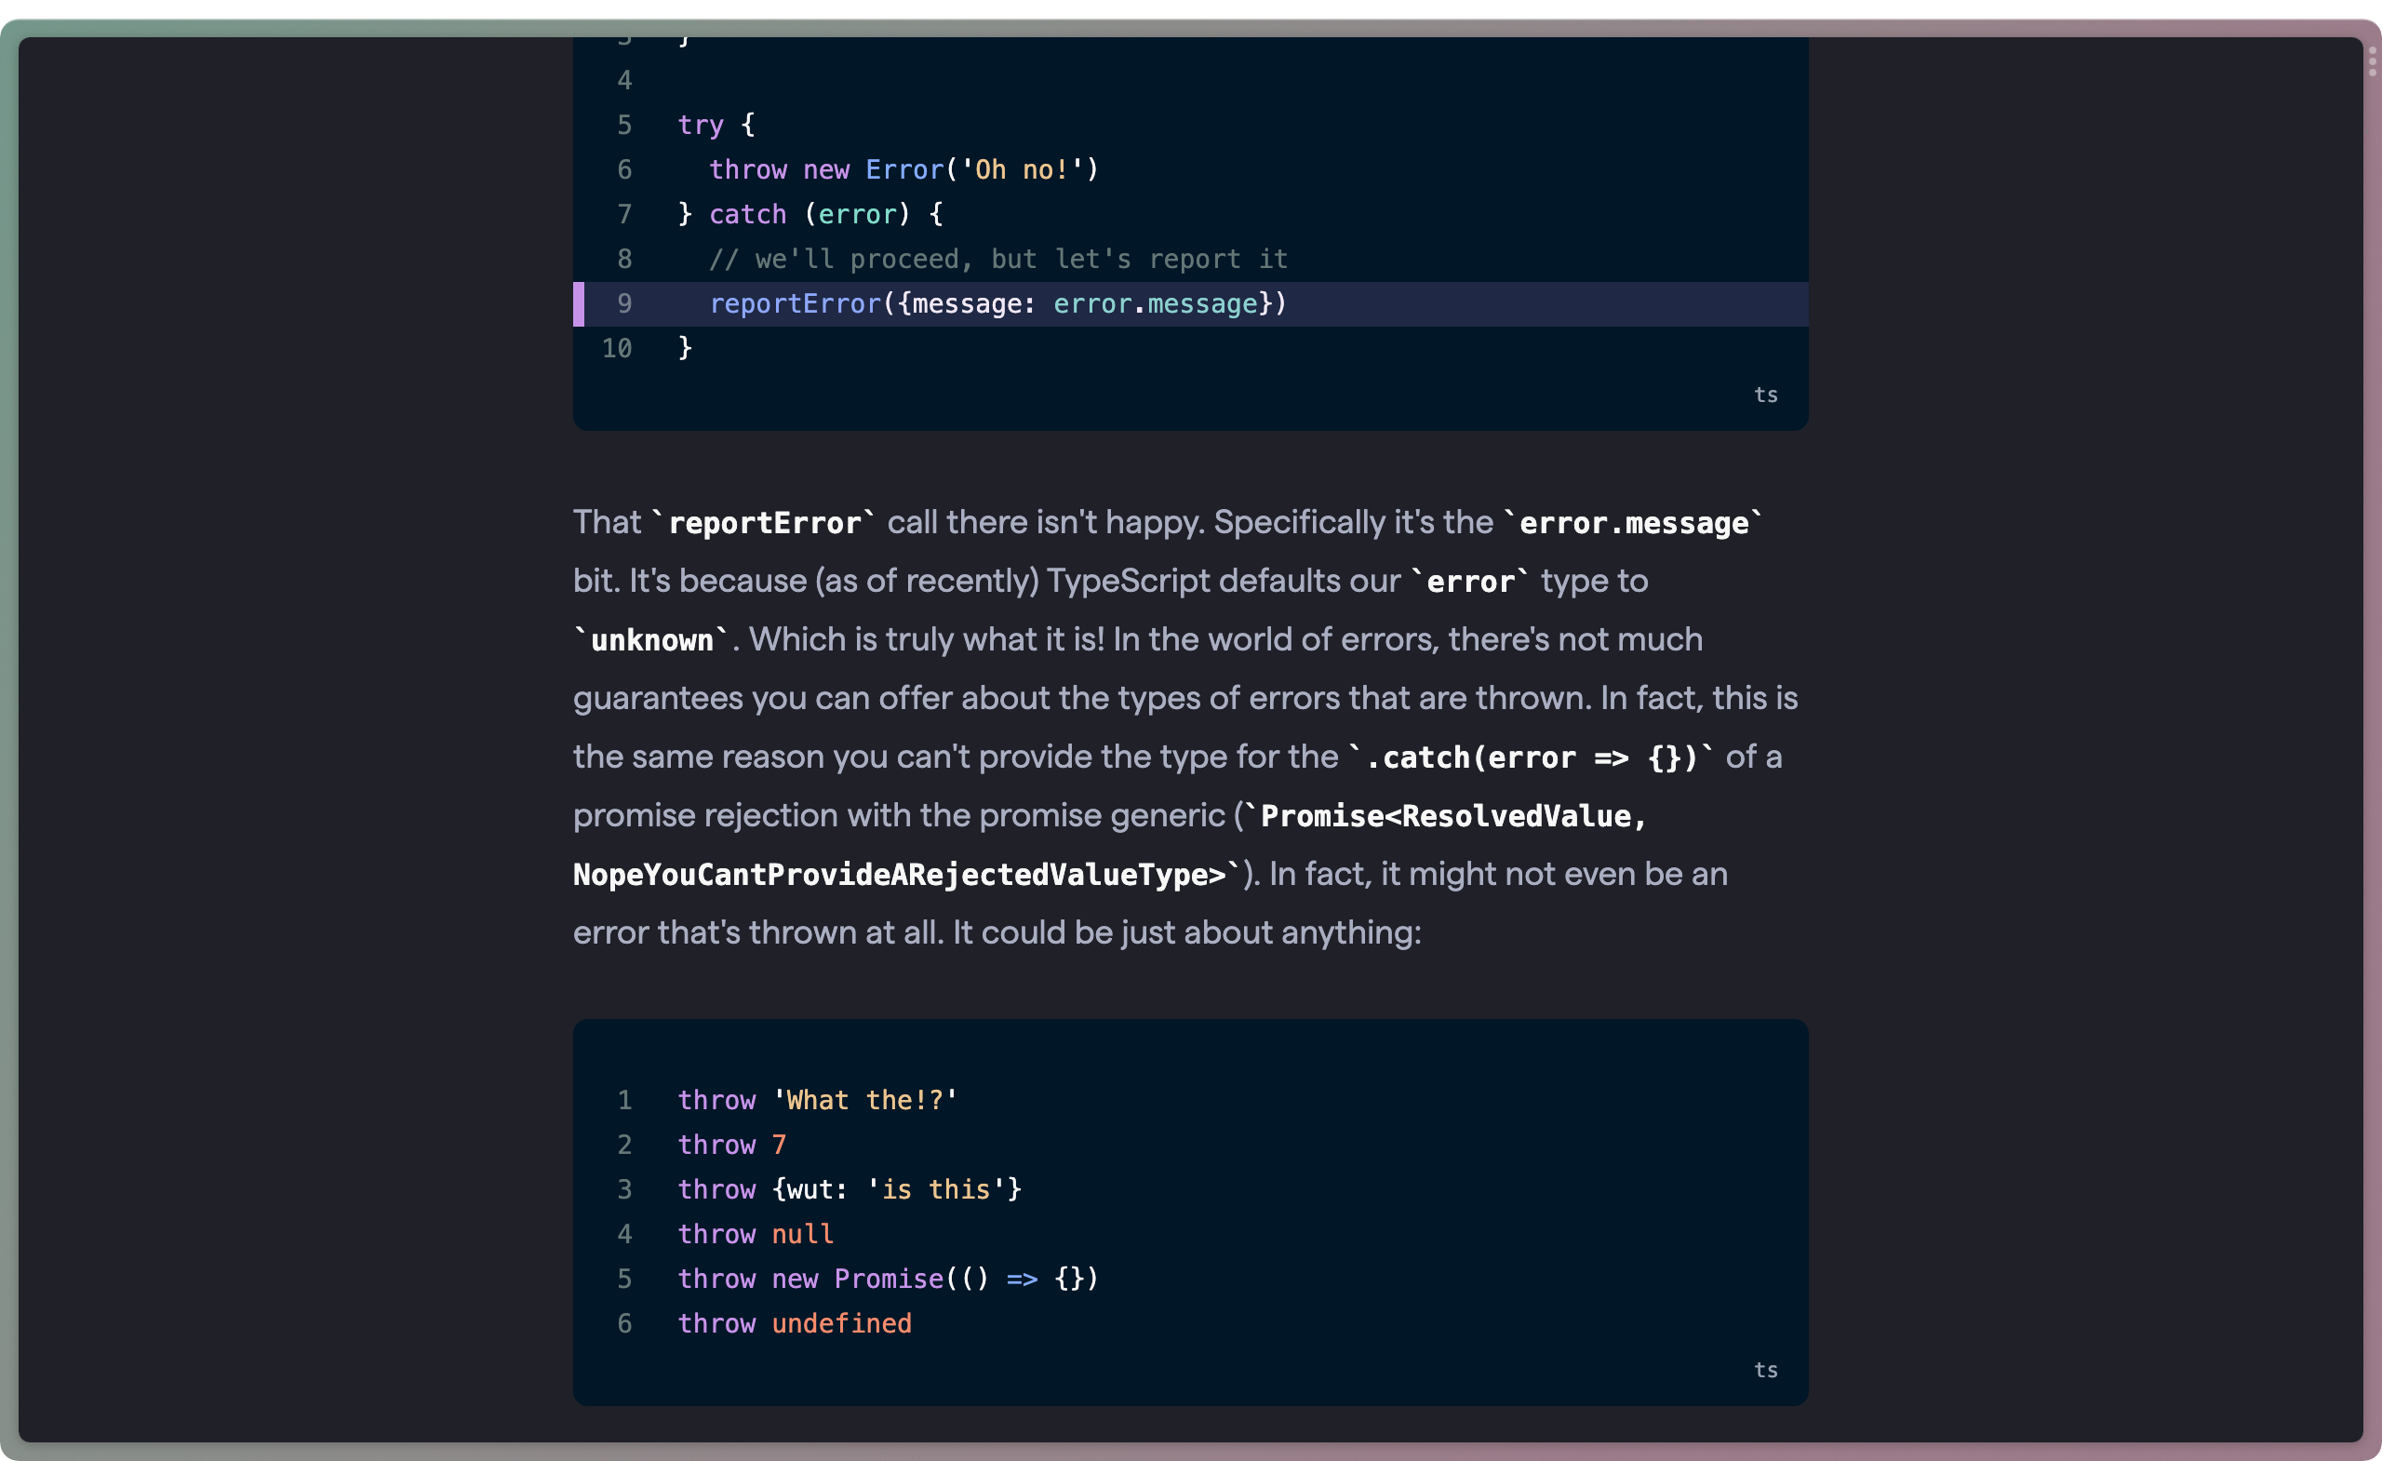This screenshot has width=2382, height=1461.
Task: Select the highlighted reportError line 9
Action: [996, 303]
